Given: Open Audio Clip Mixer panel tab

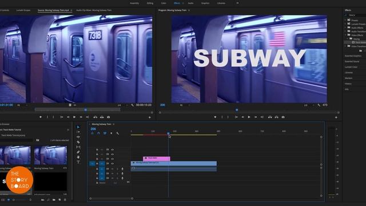Looking at the screenshot, I should point(94,10).
